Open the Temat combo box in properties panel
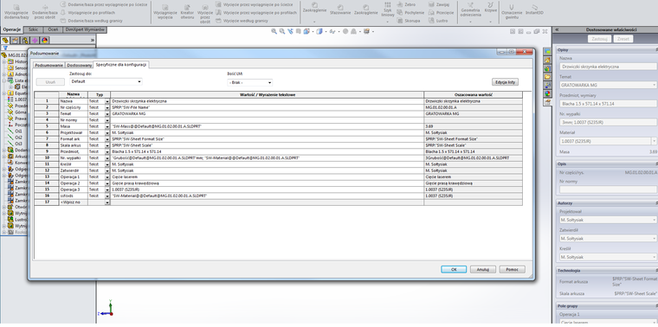This screenshot has height=327, width=658. pos(609,85)
